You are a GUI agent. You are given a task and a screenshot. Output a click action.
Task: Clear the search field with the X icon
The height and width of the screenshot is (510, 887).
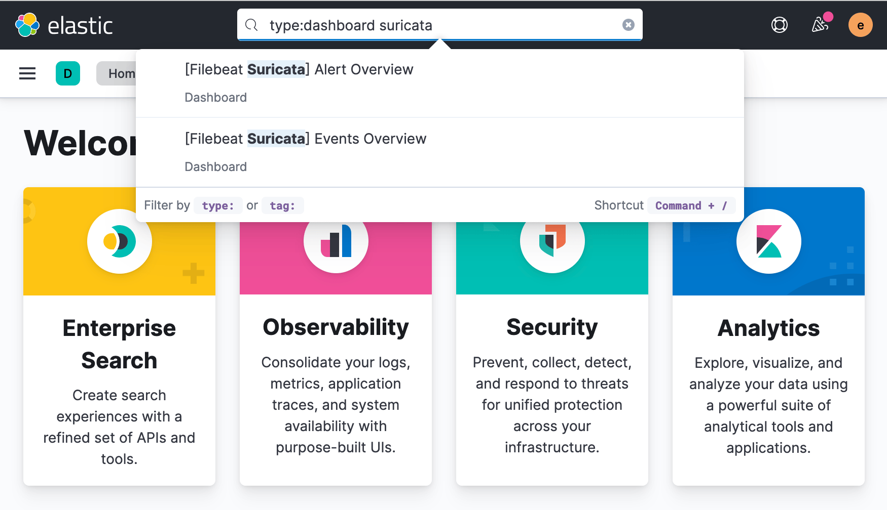coord(629,25)
